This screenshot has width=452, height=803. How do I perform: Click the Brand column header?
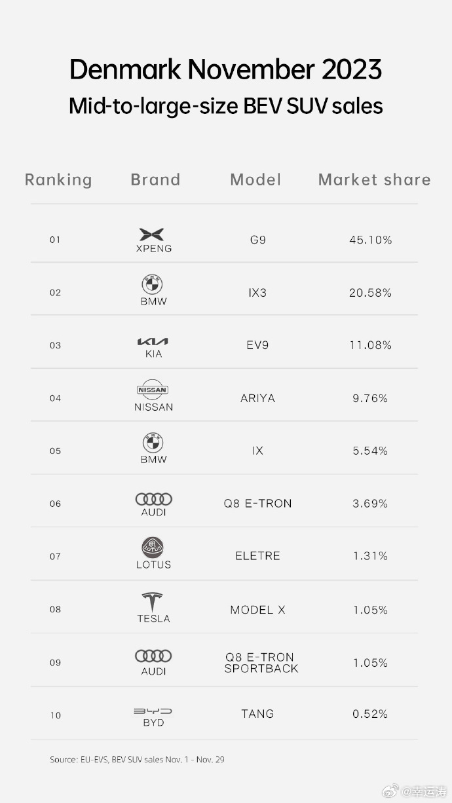click(155, 179)
